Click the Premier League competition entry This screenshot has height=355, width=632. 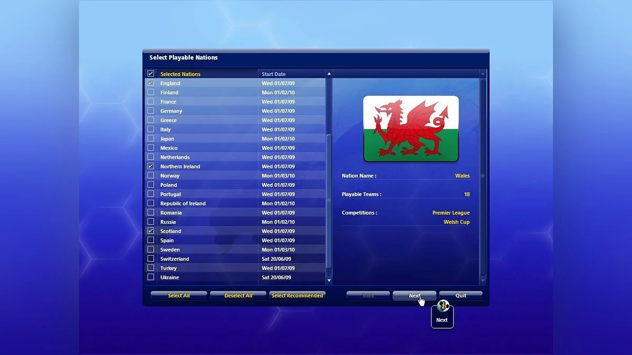click(x=451, y=213)
